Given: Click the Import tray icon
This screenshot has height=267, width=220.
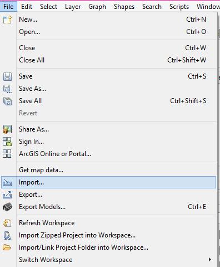Looking at the screenshot, I should (x=7, y=182).
